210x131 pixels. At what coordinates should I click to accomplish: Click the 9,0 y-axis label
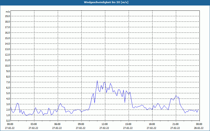[8, 71]
